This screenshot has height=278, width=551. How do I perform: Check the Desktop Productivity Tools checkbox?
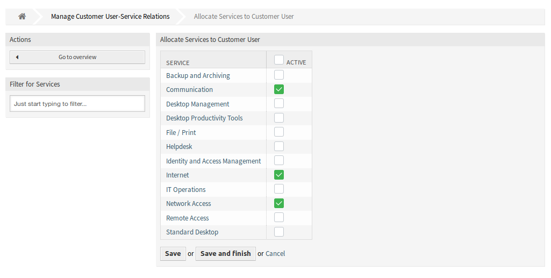pos(278,118)
